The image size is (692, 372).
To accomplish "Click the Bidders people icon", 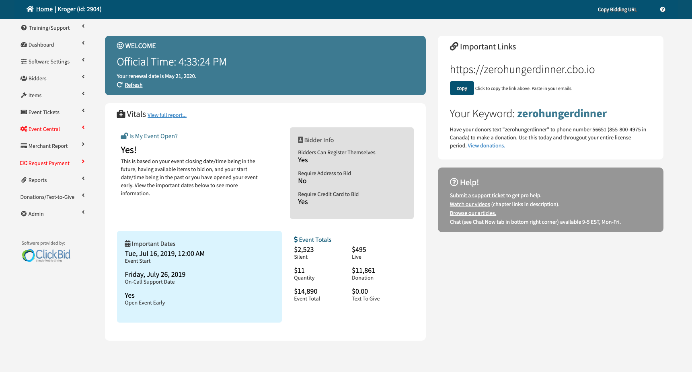I will tap(24, 78).
